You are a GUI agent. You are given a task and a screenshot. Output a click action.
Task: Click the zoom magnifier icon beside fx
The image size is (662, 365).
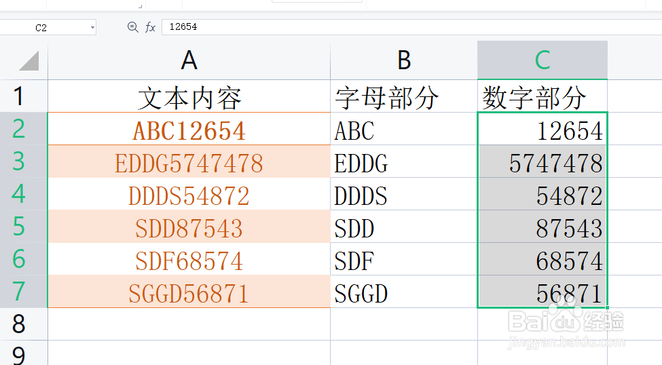132,27
